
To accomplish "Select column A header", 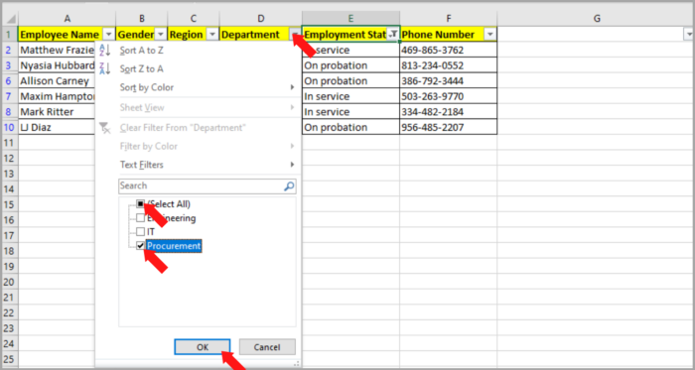I will pyautogui.click(x=67, y=18).
